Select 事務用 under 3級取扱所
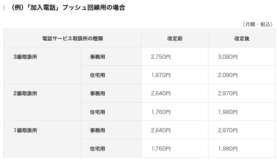This screenshot has width=277, height=160. (97, 57)
